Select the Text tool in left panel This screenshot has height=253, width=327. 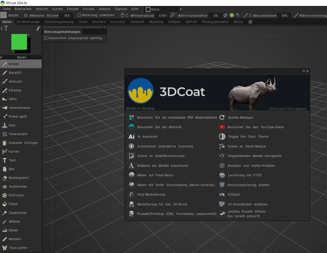click(21, 160)
